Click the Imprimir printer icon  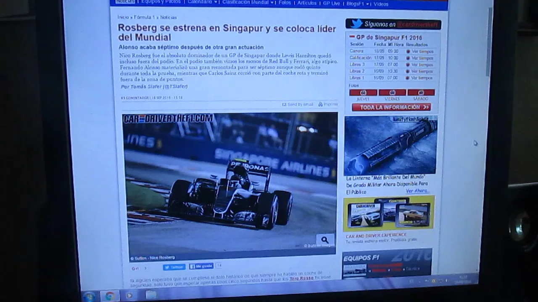[x=328, y=104]
